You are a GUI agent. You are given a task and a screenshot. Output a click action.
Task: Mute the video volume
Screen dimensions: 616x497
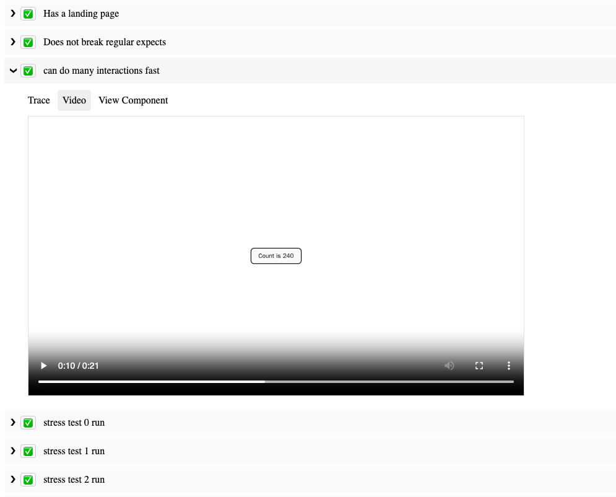click(449, 366)
